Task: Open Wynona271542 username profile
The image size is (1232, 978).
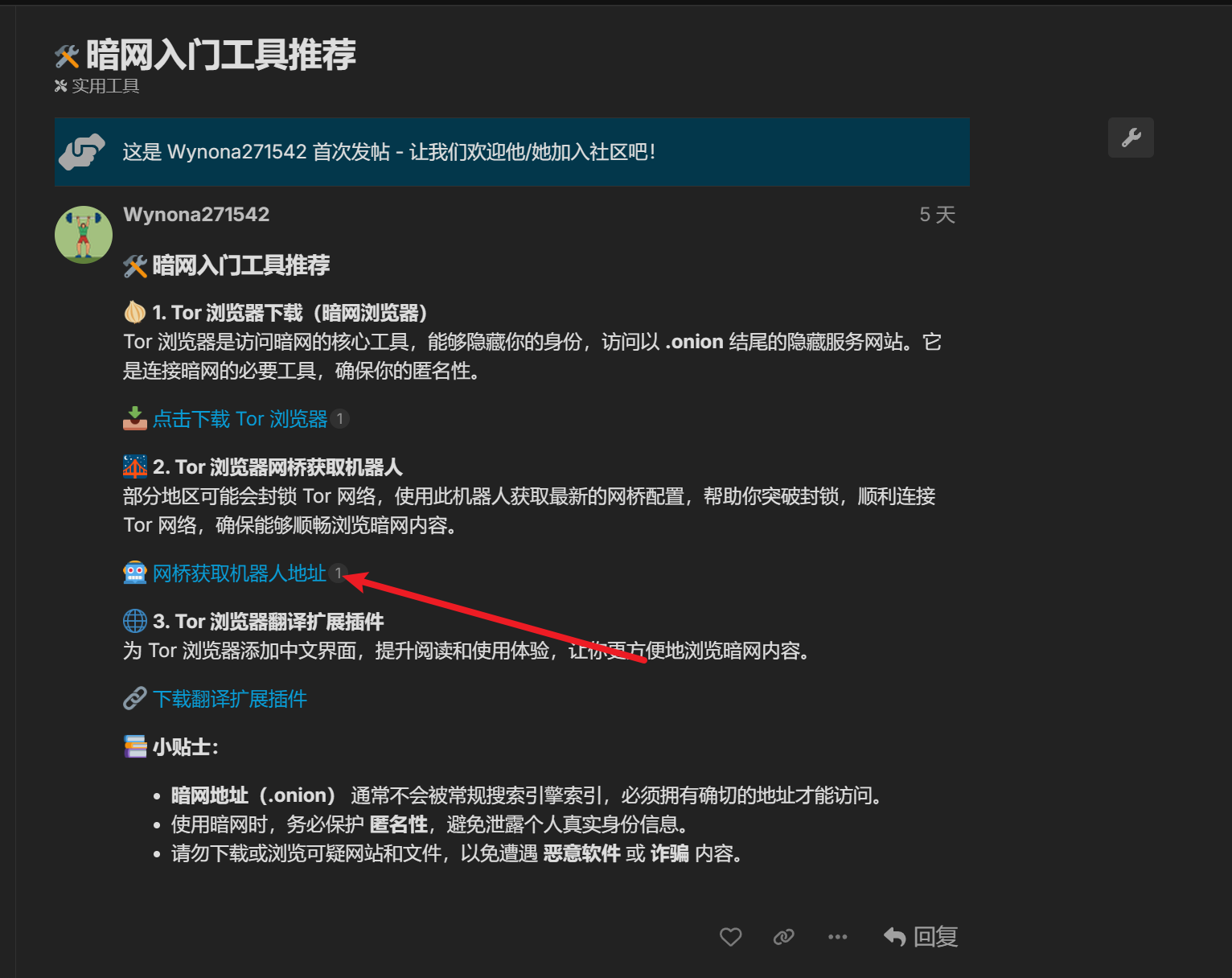Action: coord(196,214)
